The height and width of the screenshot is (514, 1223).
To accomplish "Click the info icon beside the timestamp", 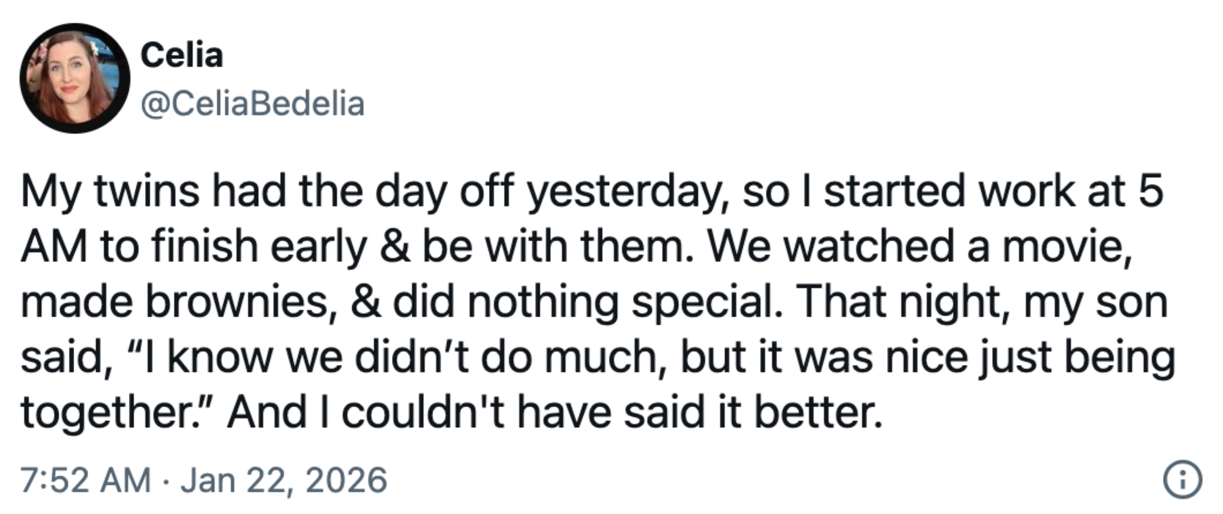I will pos(1182,479).
